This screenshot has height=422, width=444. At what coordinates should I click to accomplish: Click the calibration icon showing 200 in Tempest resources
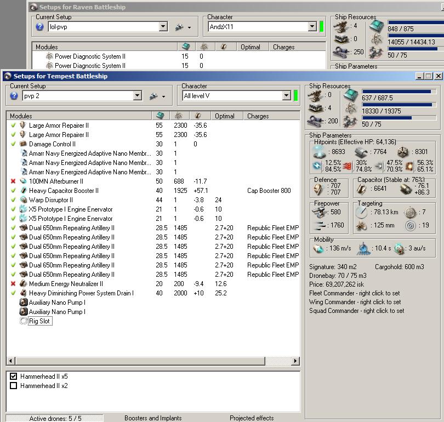[315, 121]
